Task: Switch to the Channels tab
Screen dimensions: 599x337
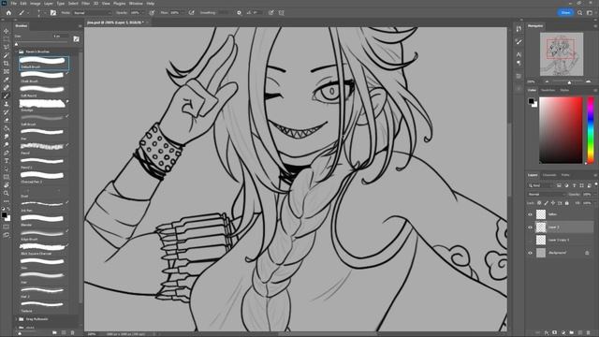Action: [549, 175]
